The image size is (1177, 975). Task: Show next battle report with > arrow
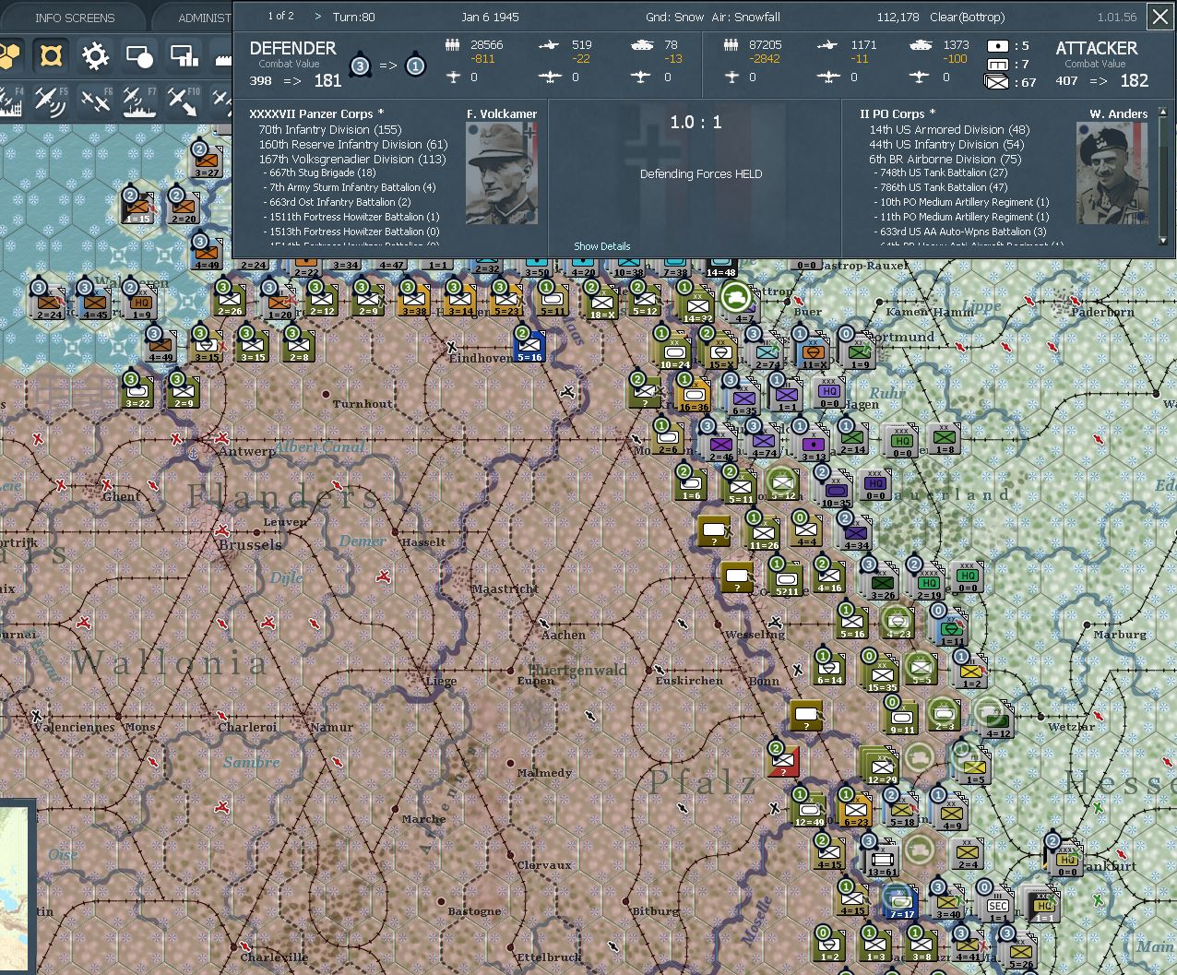pyautogui.click(x=318, y=16)
